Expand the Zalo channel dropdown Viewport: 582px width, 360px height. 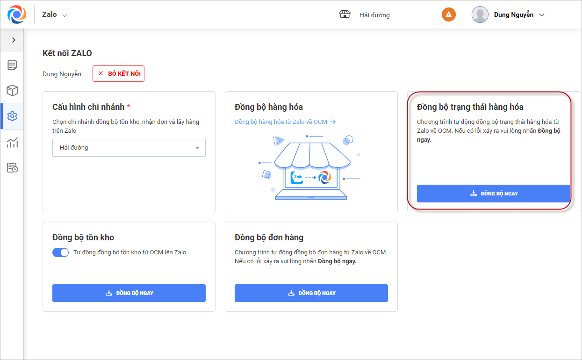[x=65, y=15]
